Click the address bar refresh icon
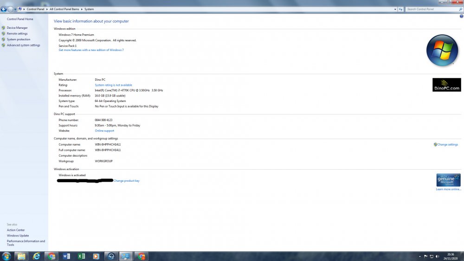 click(400, 9)
